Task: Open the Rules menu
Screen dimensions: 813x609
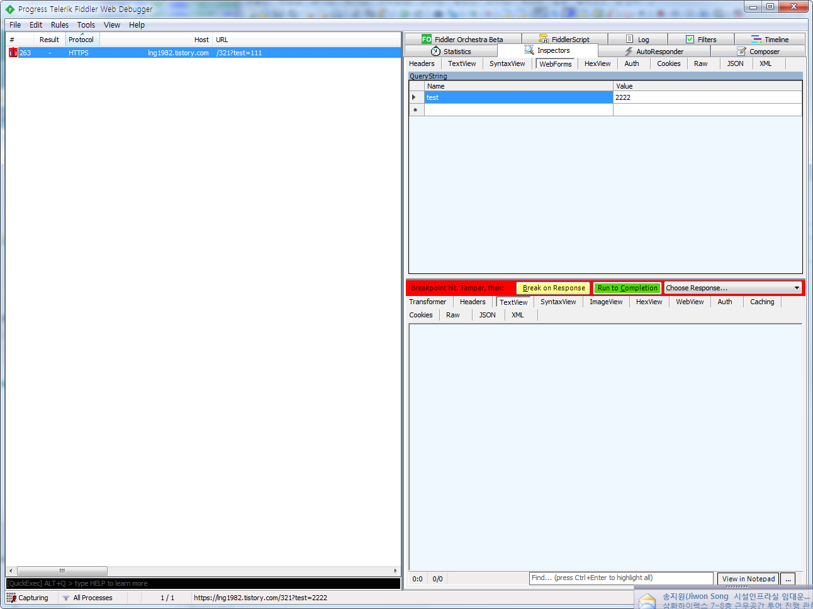Action: coord(60,25)
